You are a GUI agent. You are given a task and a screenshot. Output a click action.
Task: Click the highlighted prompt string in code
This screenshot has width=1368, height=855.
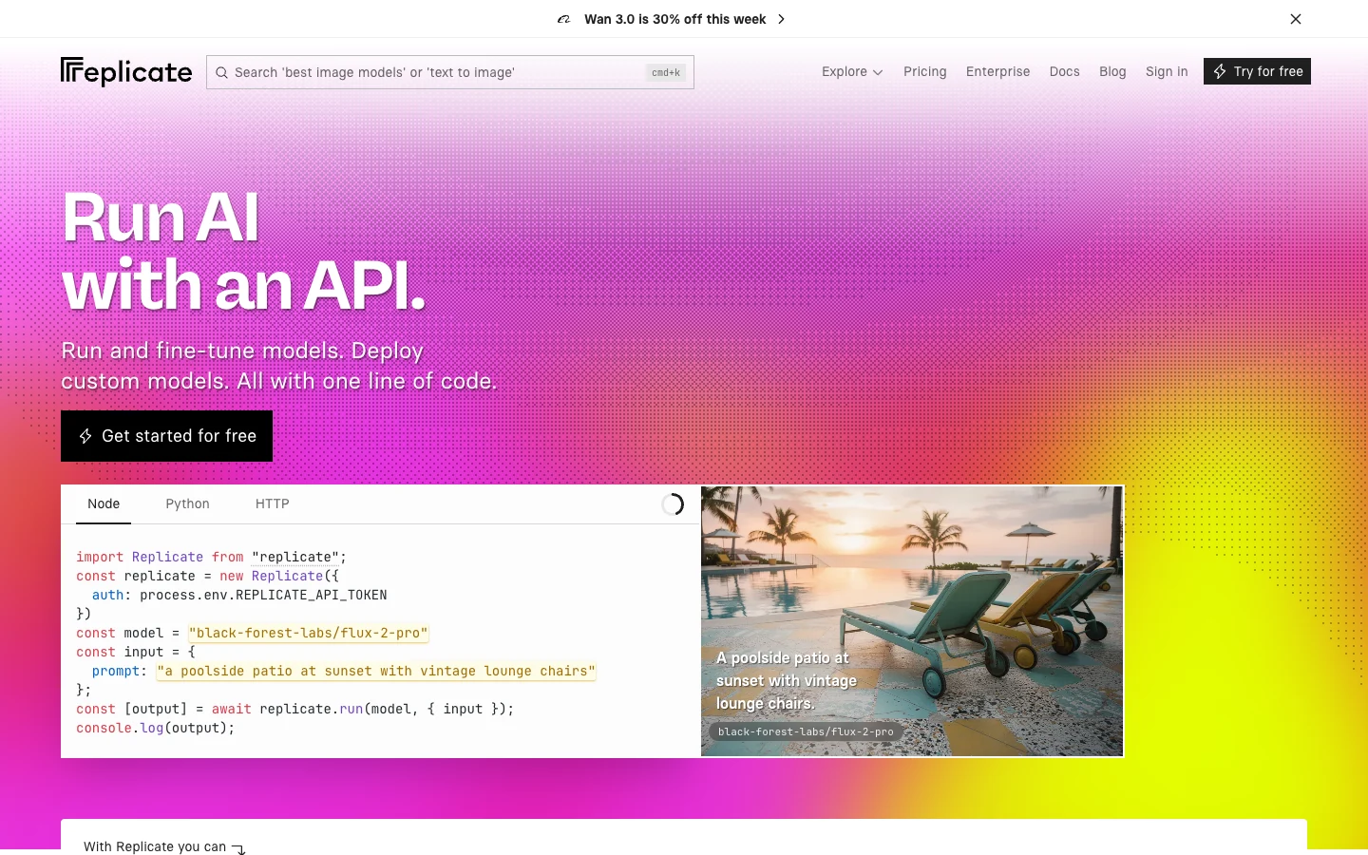pos(376,671)
